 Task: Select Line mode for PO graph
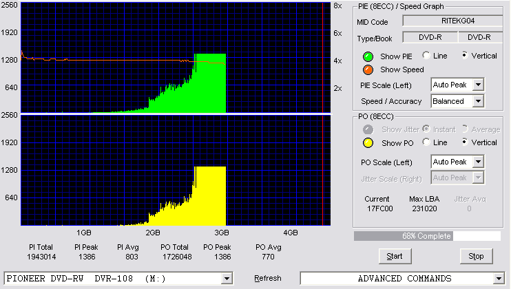(x=426, y=142)
